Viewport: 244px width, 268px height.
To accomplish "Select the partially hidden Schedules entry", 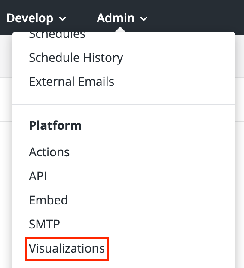I will point(57,35).
